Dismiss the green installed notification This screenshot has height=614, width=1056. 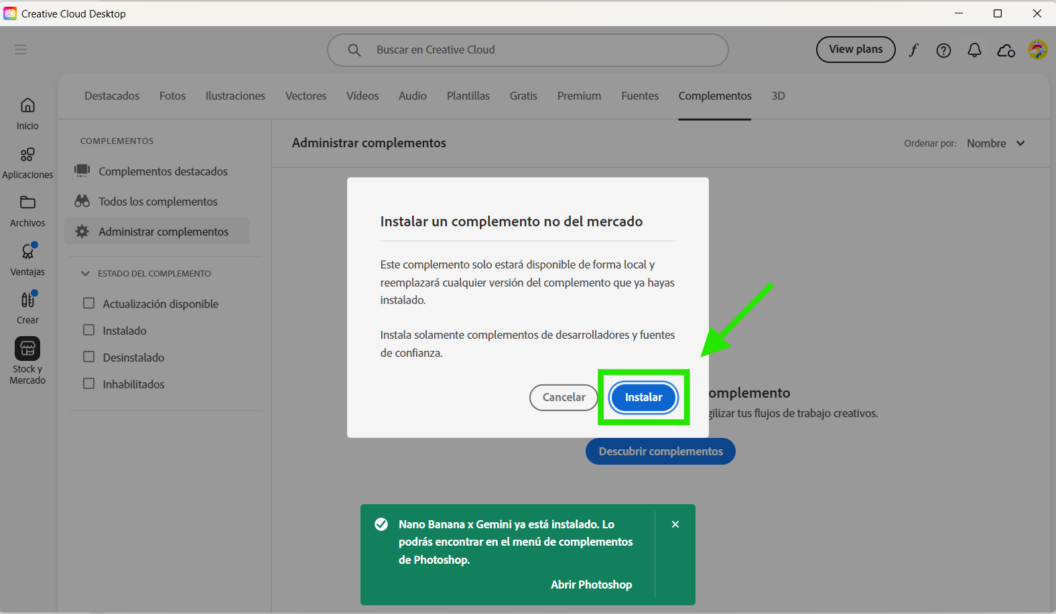pos(675,524)
